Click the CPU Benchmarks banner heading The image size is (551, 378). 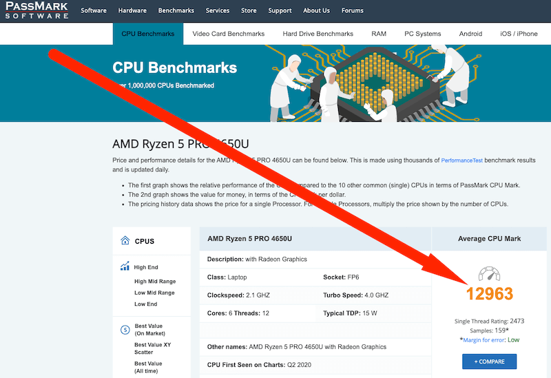[175, 67]
